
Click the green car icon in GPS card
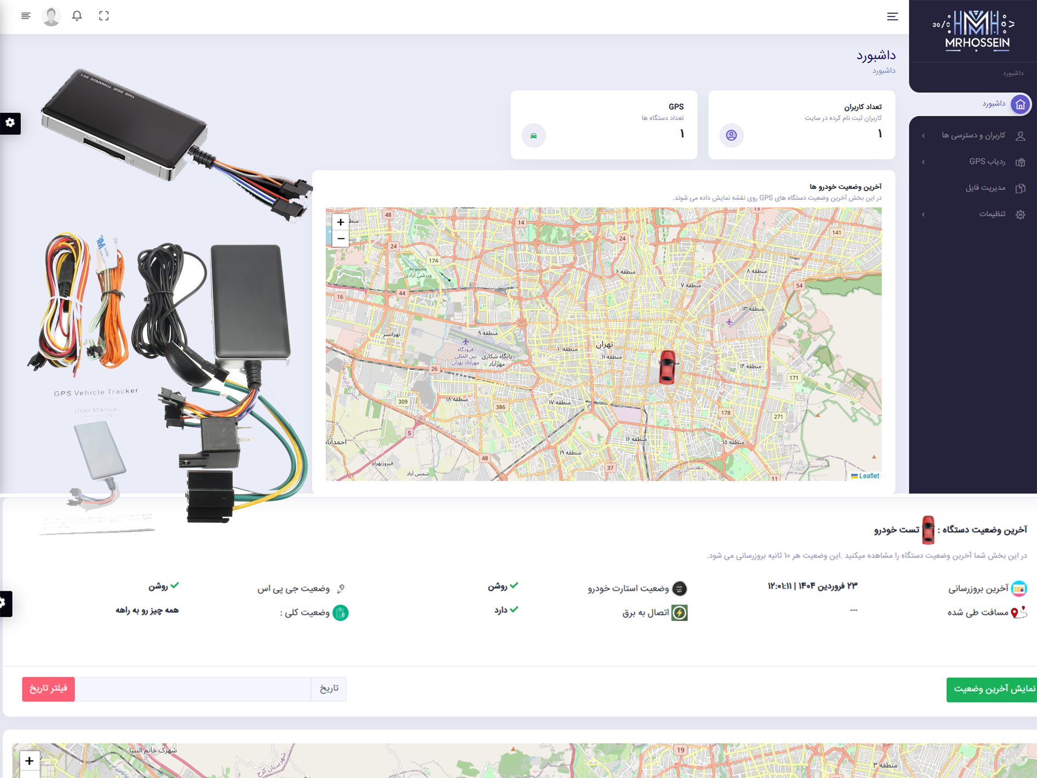[x=533, y=136]
